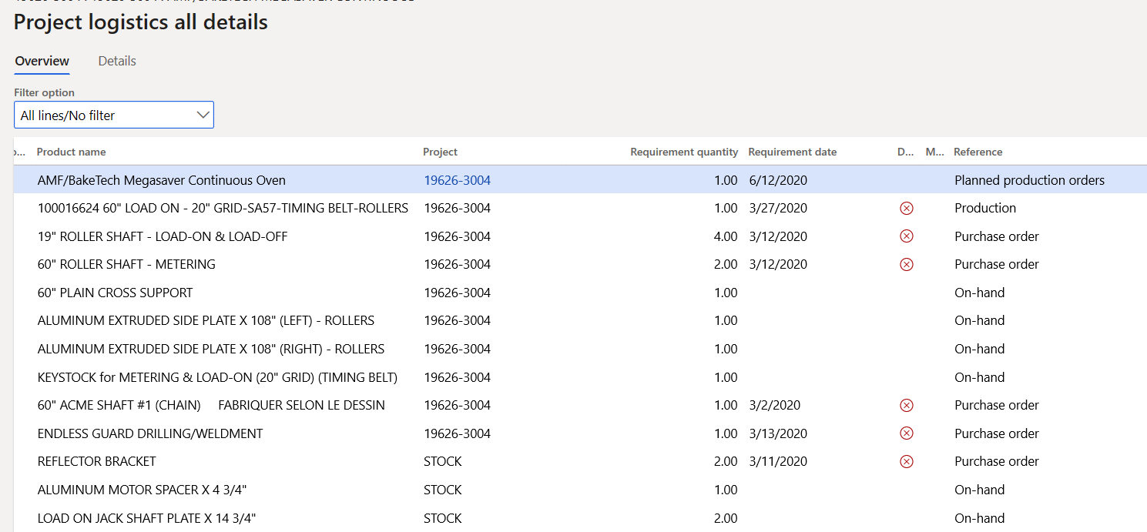The height and width of the screenshot is (532, 1147).
Task: Click delayed icon for 100016624 LOAD ON row
Action: [x=907, y=208]
